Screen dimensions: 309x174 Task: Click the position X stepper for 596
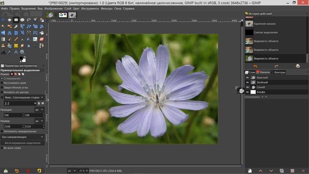[x=23, y=115]
